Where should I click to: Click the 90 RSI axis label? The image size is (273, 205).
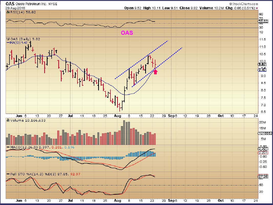(261, 14)
